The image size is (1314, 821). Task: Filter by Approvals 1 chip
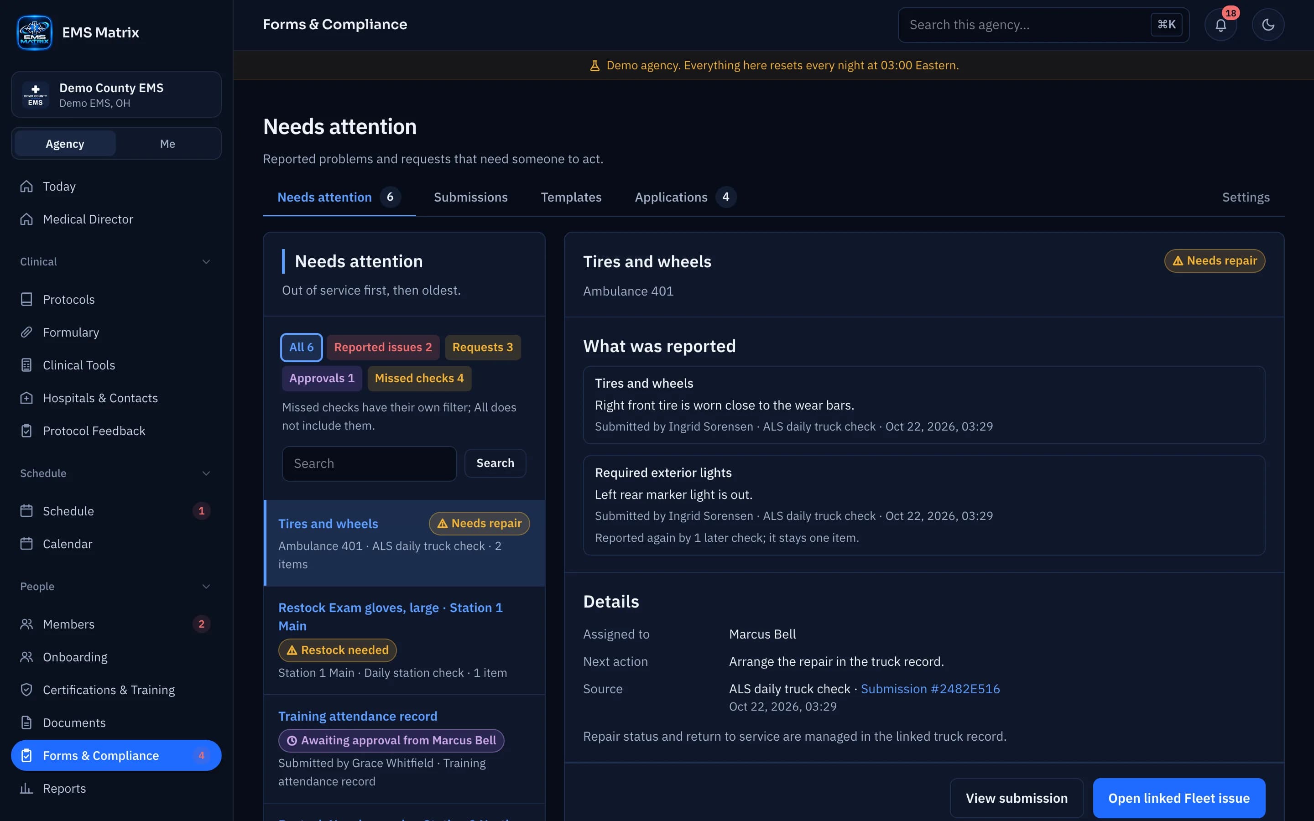click(322, 379)
